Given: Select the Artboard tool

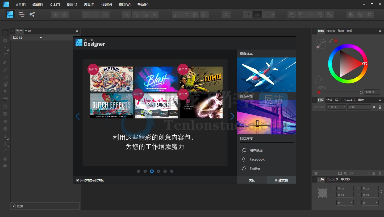Looking at the screenshot, I should point(5,40).
